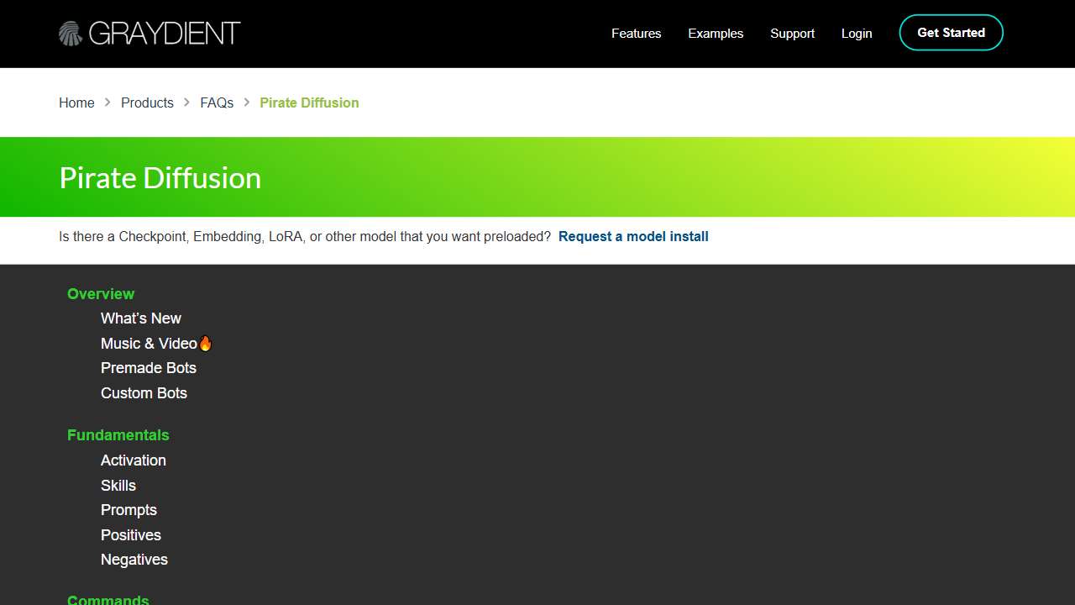Go to the Support page

[792, 34]
